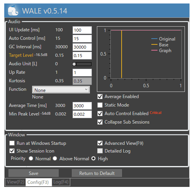193x190 pixels.
Task: Click the None text below Function dropdown
Action: pyautogui.click(x=37, y=97)
